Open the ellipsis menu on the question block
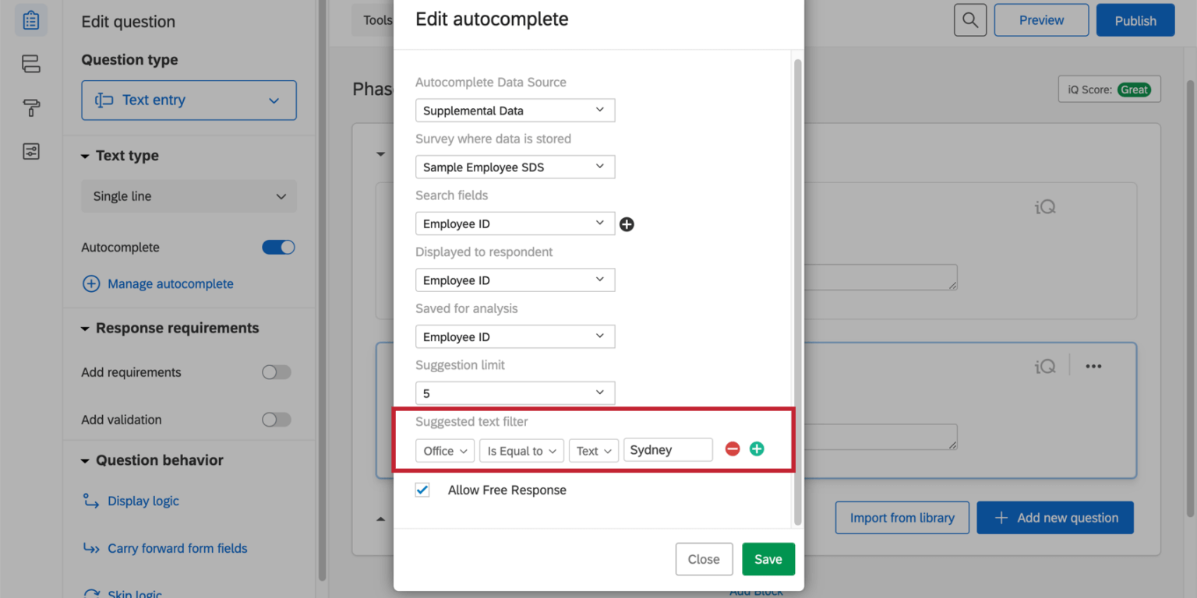1197x598 pixels. point(1093,365)
